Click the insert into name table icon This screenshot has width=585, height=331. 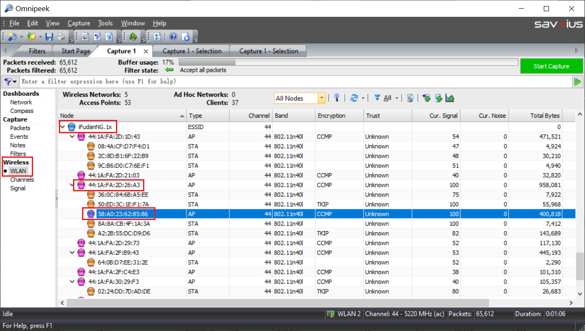coord(438,98)
